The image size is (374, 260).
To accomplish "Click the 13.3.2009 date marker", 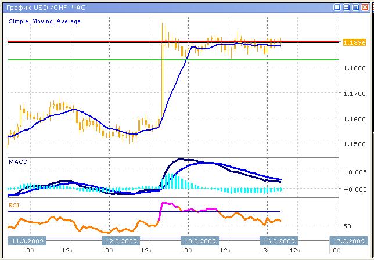I will (x=200, y=241).
